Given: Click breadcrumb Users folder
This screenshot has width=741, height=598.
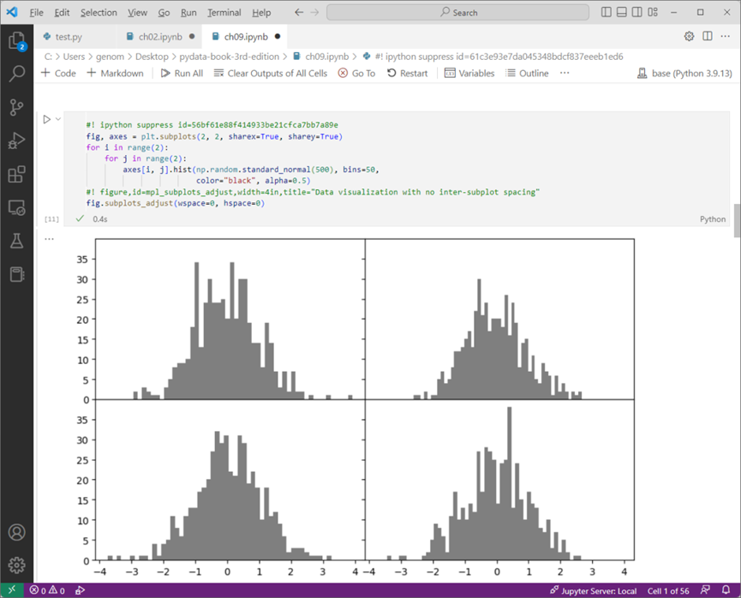Looking at the screenshot, I should click(x=74, y=57).
